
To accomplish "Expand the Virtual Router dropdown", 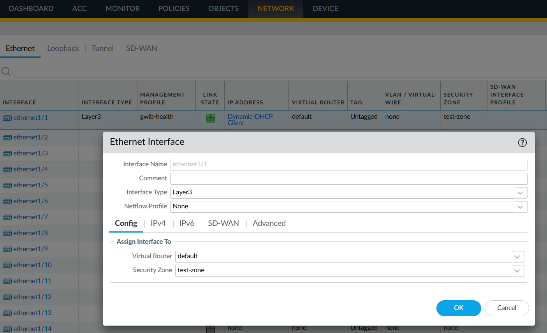I will 517,257.
